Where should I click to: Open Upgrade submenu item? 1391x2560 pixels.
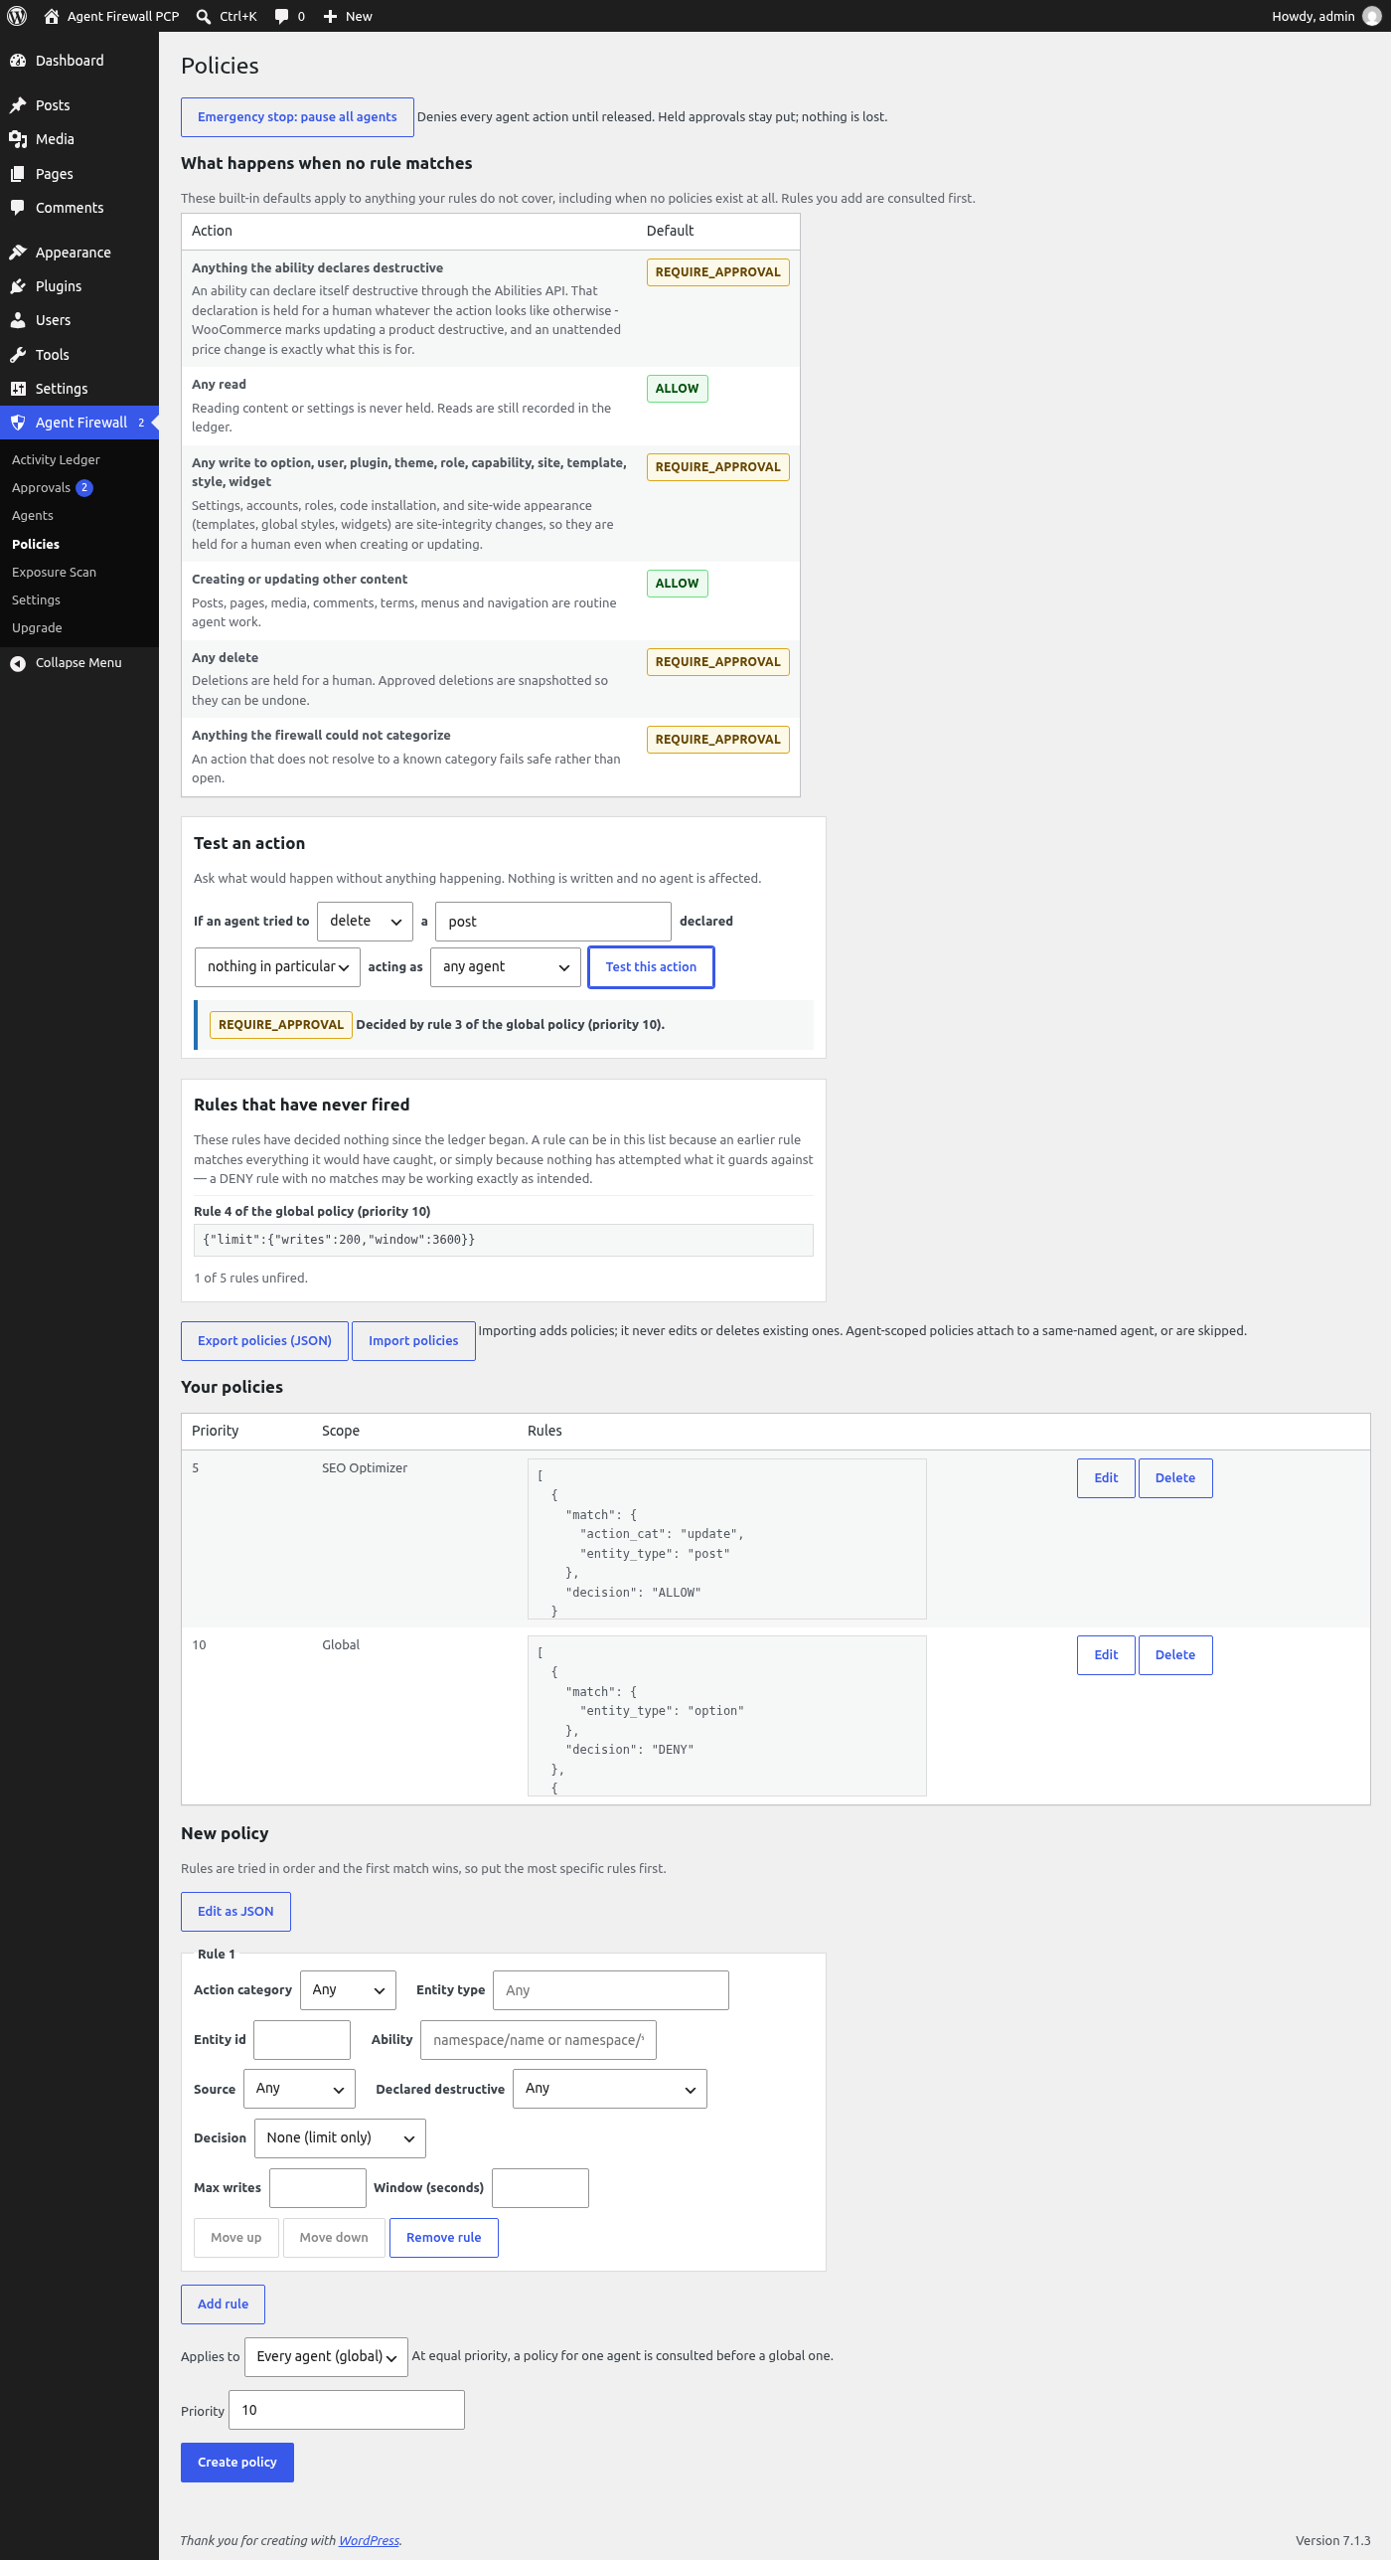pos(37,628)
